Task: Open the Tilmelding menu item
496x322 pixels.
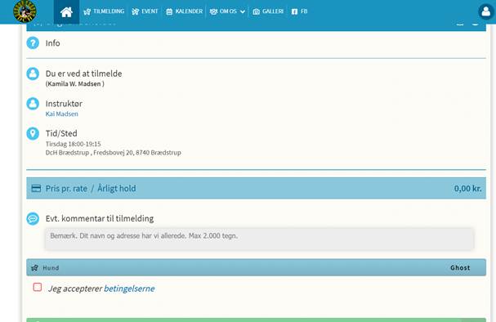Action: click(104, 11)
